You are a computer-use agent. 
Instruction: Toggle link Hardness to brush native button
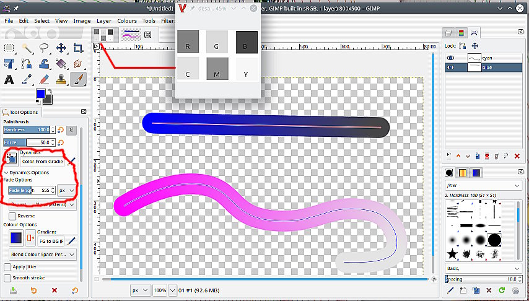pos(71,130)
